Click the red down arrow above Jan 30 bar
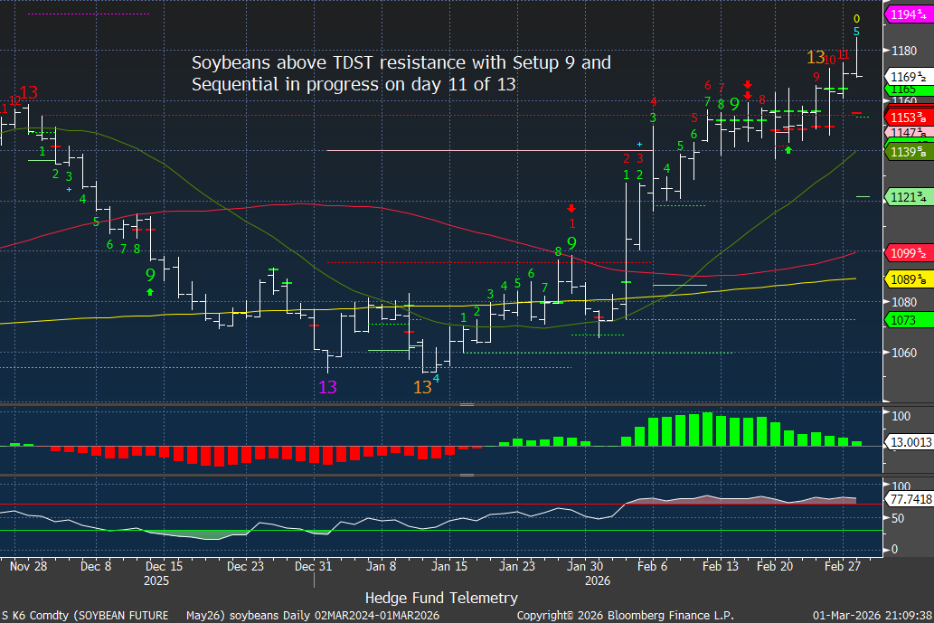Image resolution: width=934 pixels, height=623 pixels. (x=571, y=208)
